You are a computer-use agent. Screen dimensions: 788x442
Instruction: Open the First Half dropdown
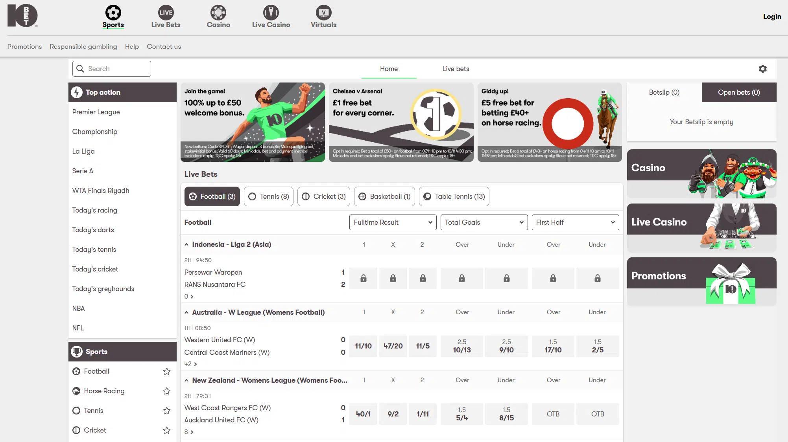pyautogui.click(x=575, y=222)
